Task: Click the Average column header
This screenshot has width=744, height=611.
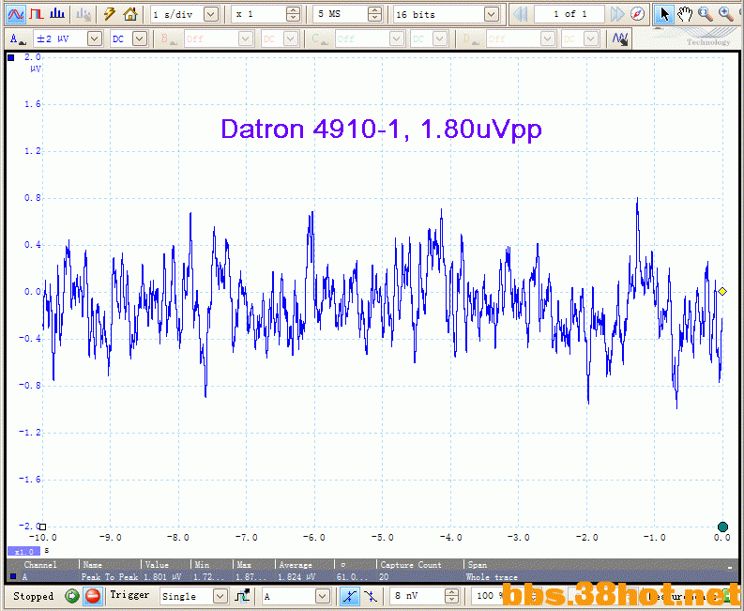Action: click(296, 564)
